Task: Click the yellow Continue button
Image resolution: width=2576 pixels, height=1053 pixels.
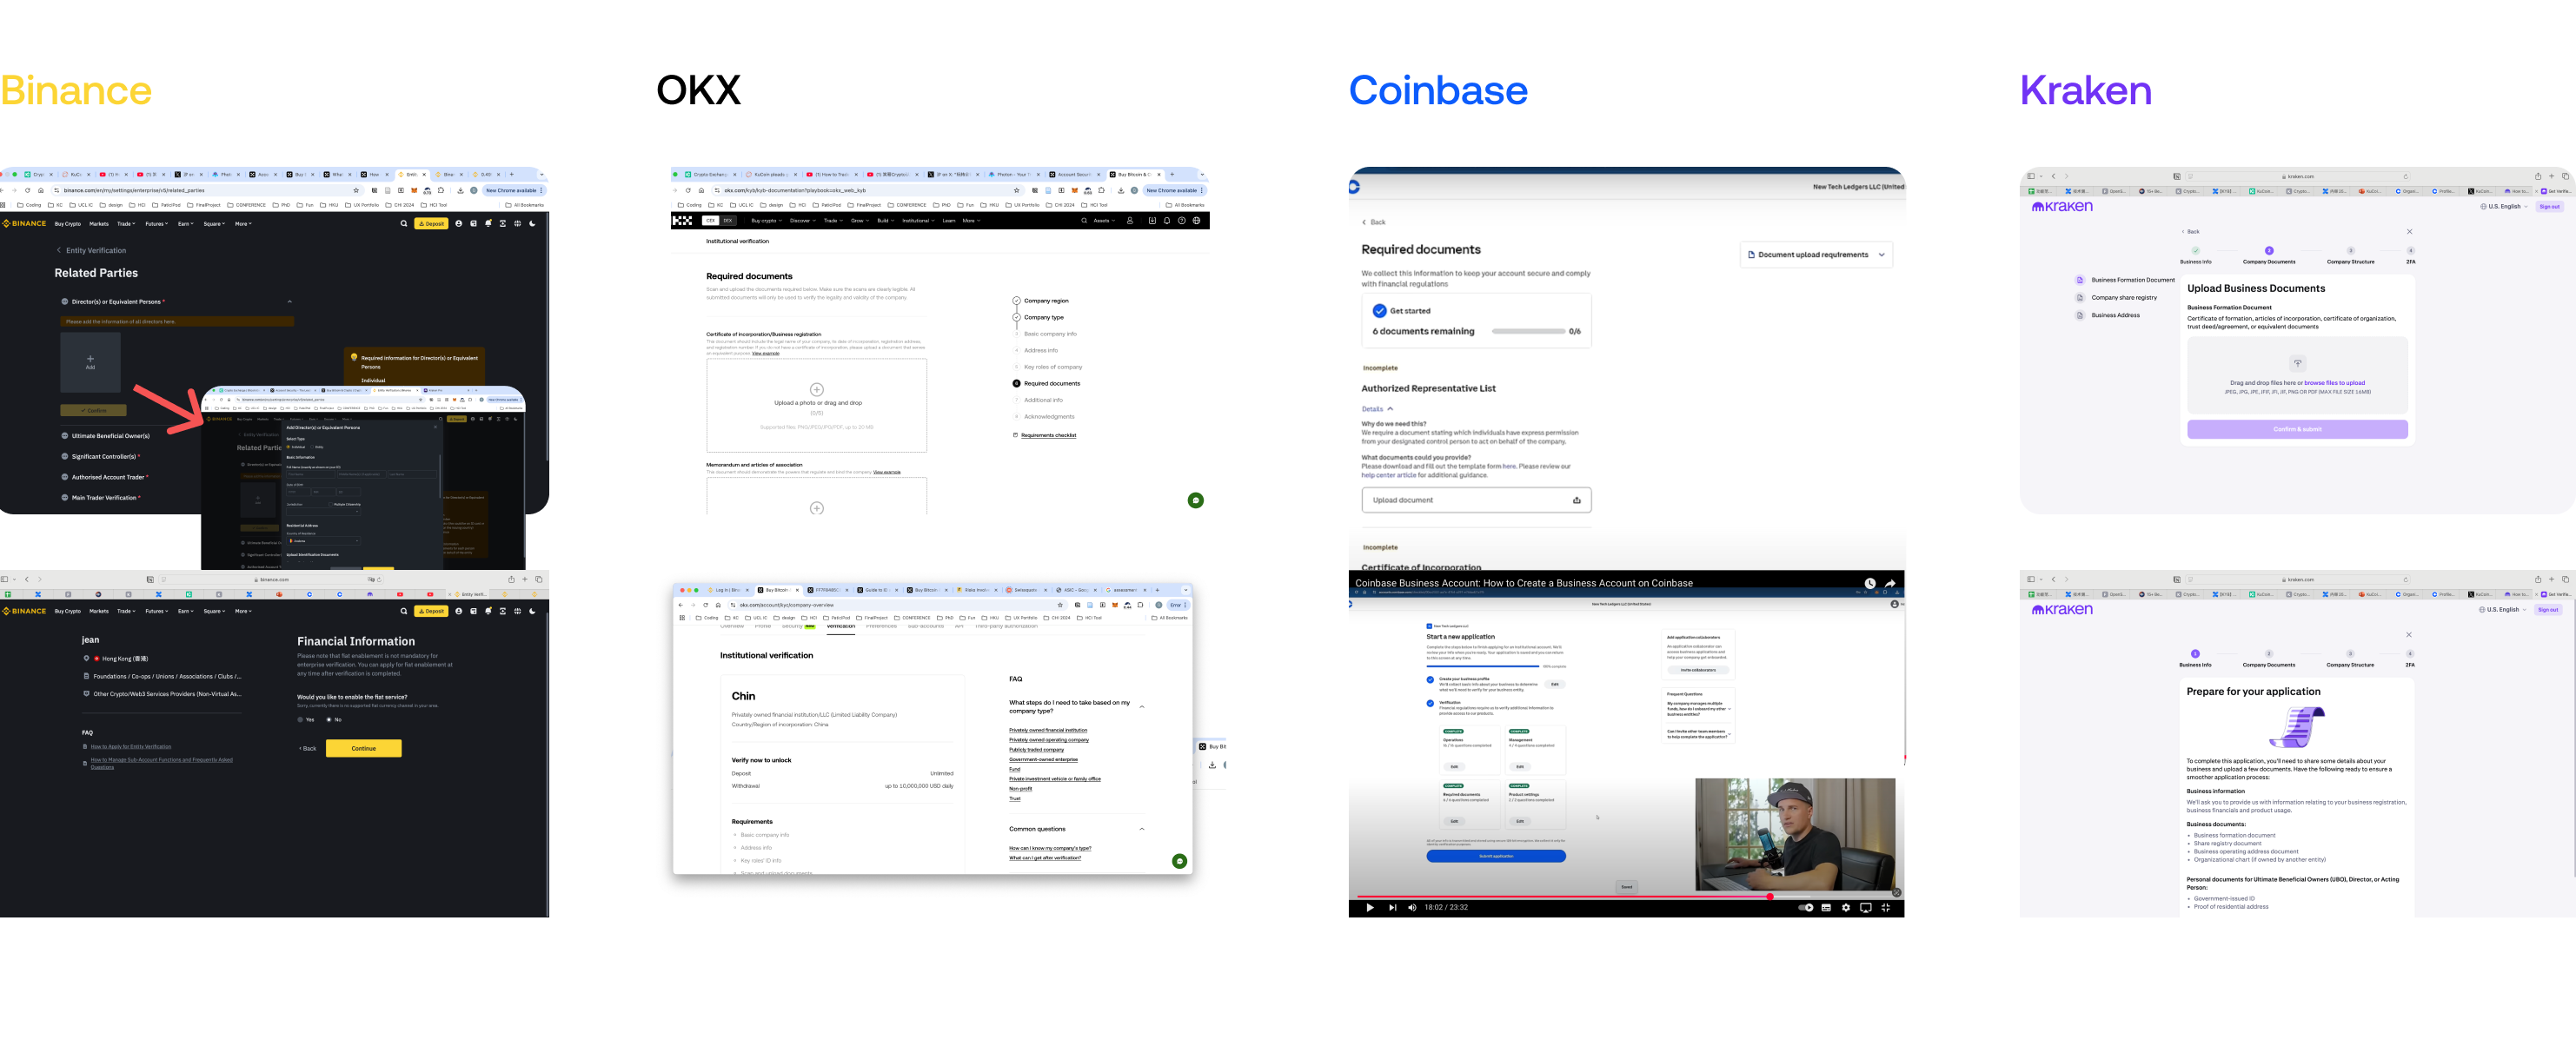Action: point(363,748)
